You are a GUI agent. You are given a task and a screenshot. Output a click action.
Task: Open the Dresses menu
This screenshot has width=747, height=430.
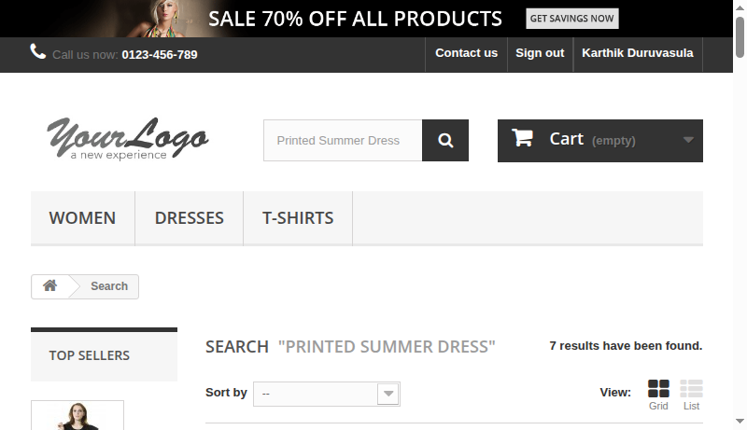[x=189, y=218]
